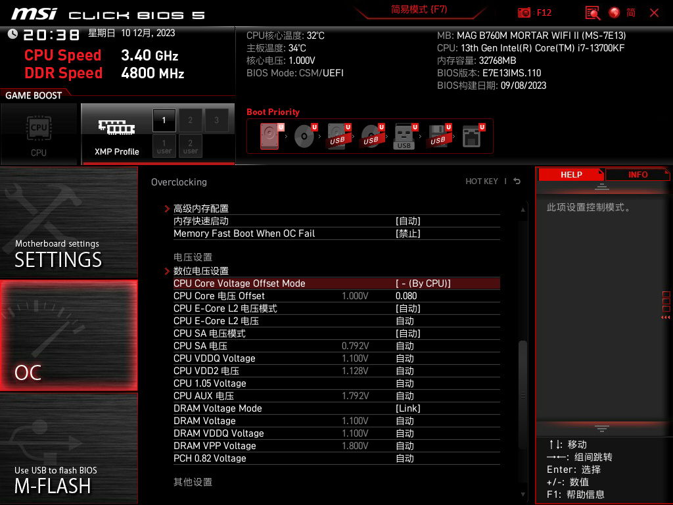Enable XMP profile 2
This screenshot has height=505, width=673.
pos(190,120)
